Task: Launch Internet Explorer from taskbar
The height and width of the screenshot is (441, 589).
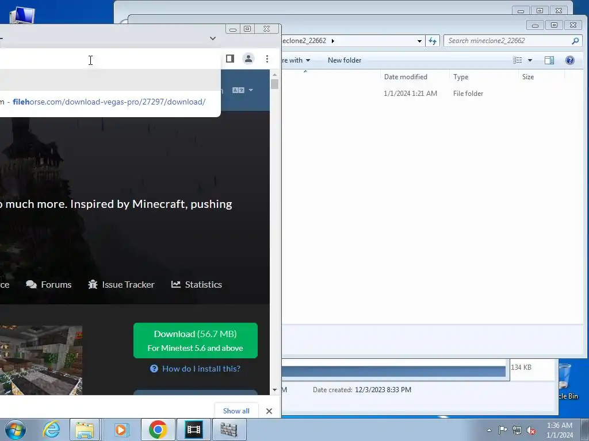Action: pos(51,430)
